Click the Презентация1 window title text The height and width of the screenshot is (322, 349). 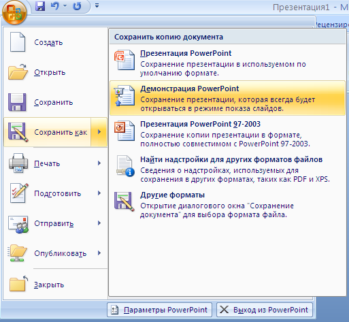[301, 7]
